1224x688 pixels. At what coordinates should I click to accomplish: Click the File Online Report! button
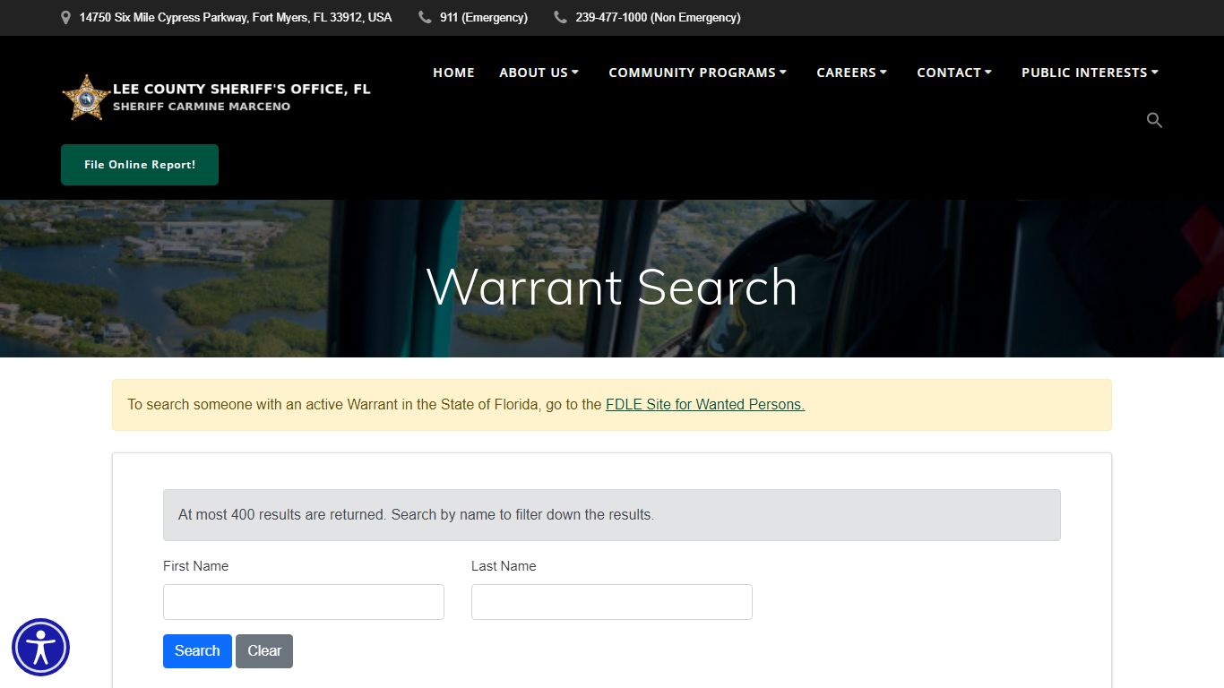[140, 165]
